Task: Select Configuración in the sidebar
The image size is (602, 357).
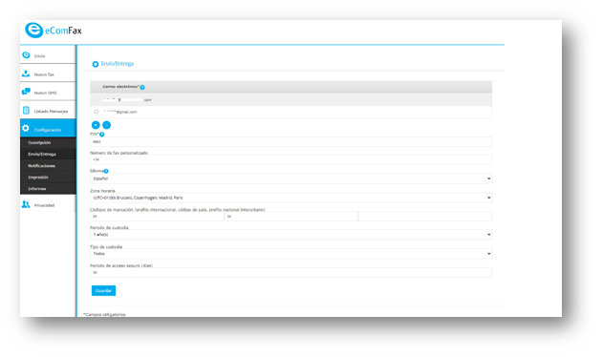Action: [48, 129]
